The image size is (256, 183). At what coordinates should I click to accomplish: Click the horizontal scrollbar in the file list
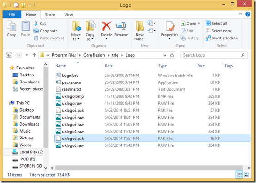149,168
